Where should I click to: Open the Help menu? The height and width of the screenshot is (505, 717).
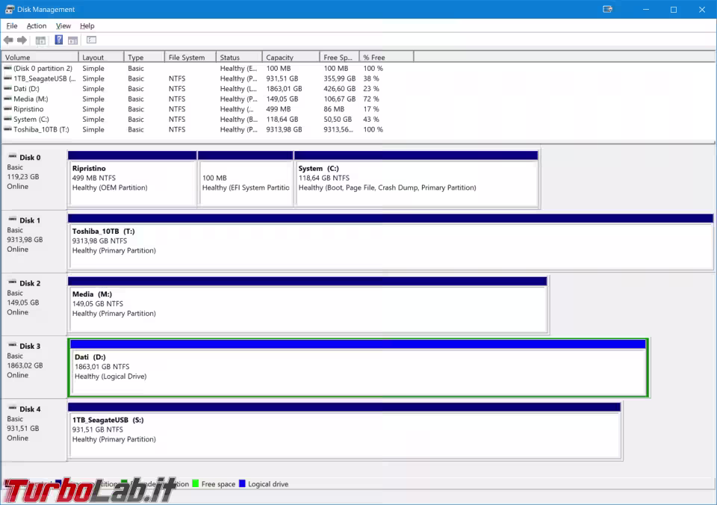(87, 26)
